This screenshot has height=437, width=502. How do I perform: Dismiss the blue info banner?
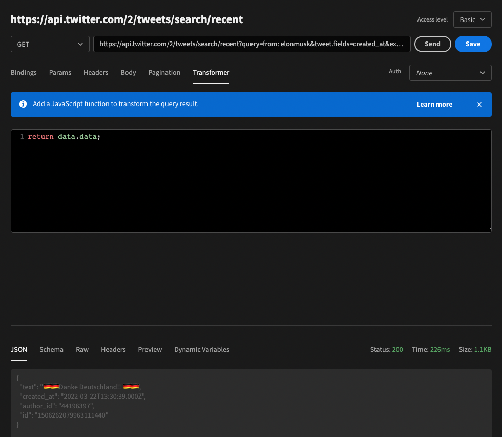pyautogui.click(x=479, y=105)
